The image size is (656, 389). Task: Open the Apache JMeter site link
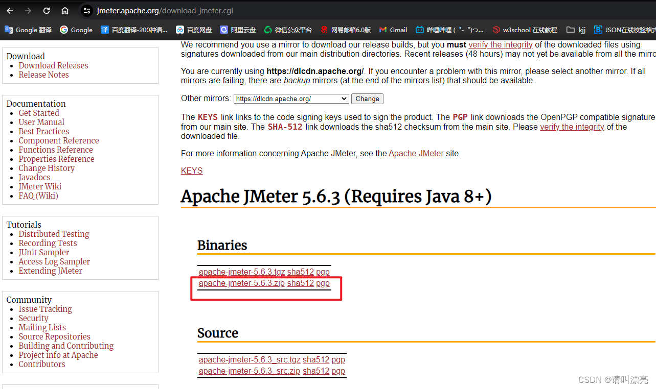tap(416, 153)
